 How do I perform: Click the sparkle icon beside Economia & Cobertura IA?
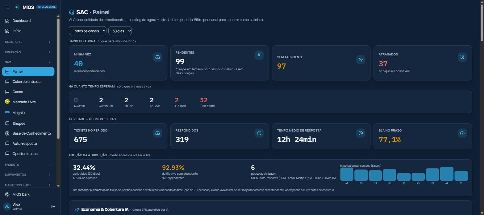pos(77,210)
